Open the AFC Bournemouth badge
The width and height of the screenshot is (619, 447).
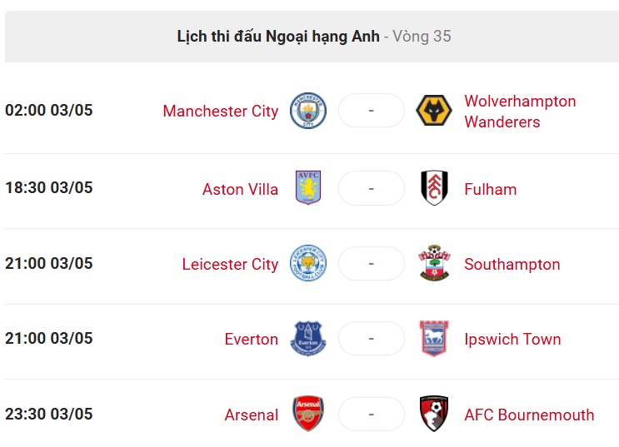pos(434,414)
